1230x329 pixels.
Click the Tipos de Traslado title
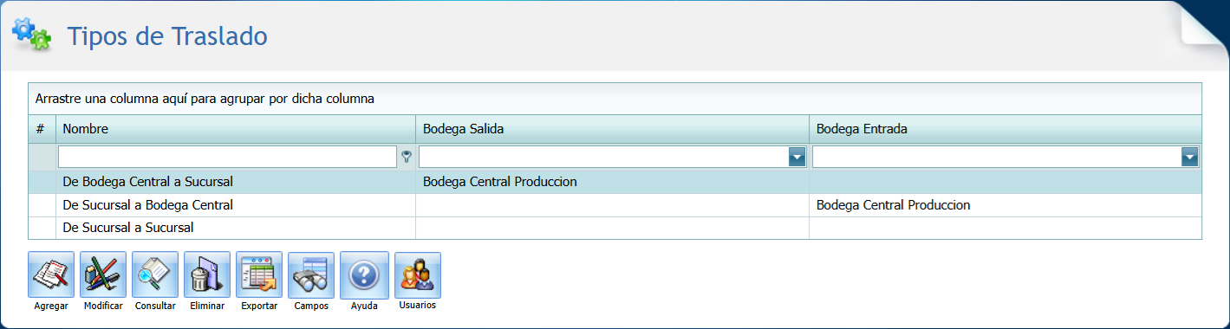pos(167,36)
